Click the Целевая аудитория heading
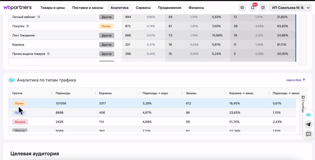315x160 pixels. click(x=34, y=154)
